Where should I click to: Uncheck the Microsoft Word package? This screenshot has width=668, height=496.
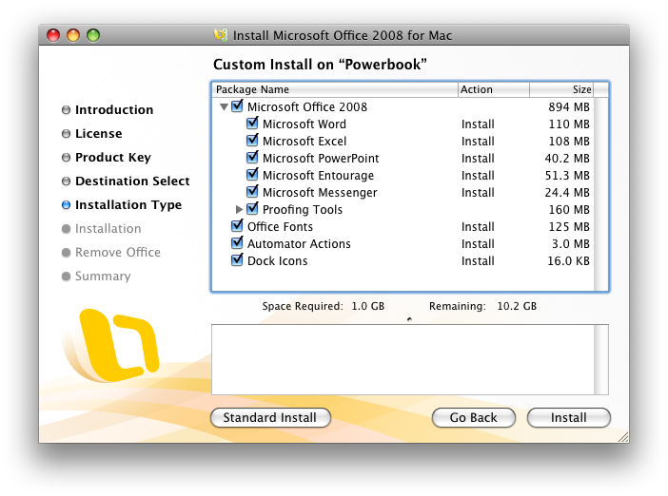tap(252, 124)
